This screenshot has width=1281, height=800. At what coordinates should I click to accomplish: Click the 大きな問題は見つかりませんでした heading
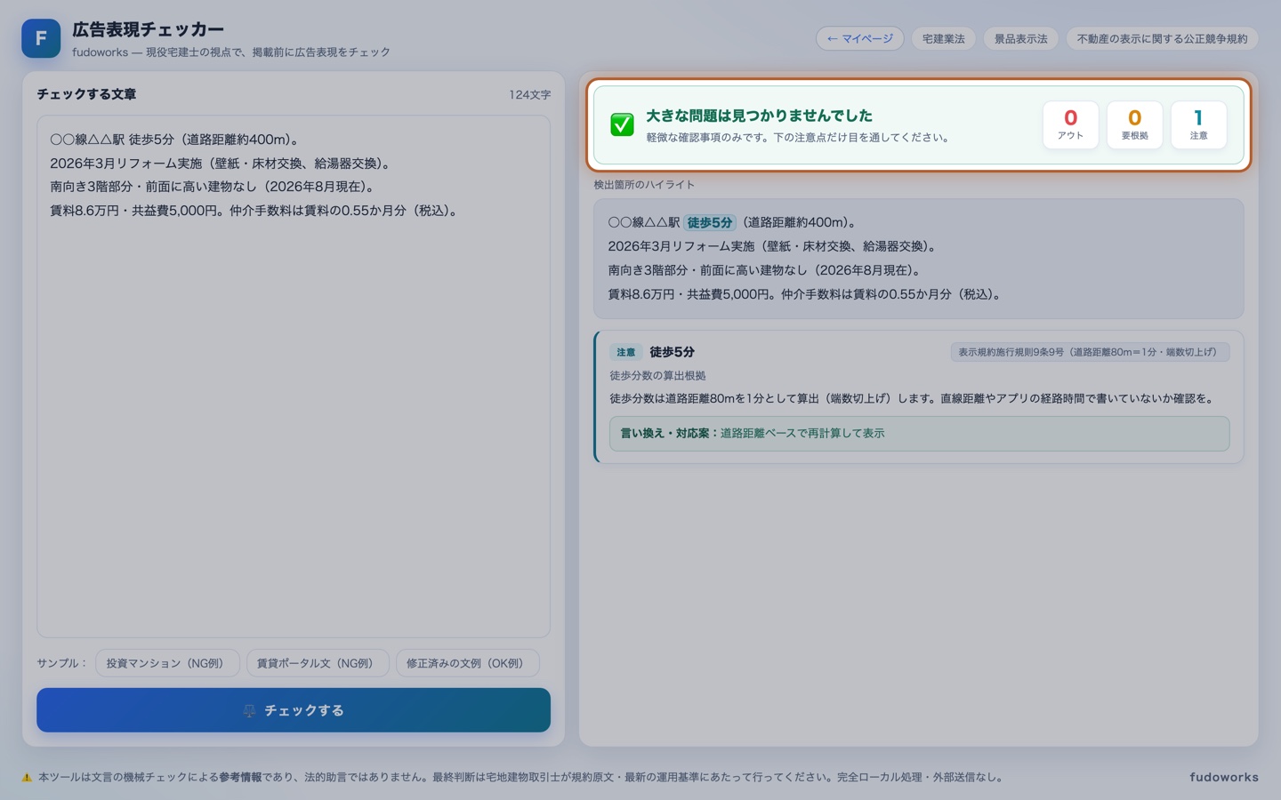(x=759, y=116)
